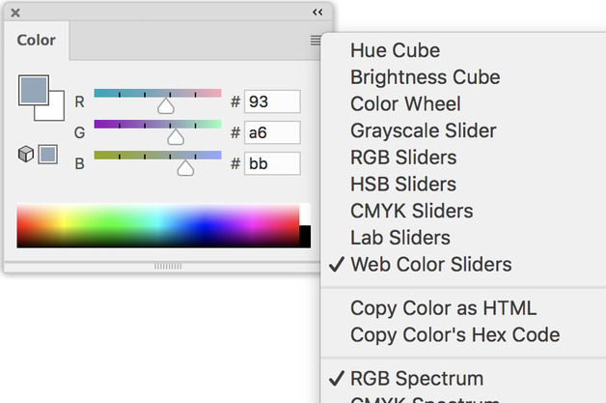Choose Hue Cube from the menu
Screen dimensions: 606x403
point(395,50)
